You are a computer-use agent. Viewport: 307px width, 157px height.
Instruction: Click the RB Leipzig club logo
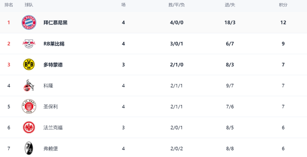click(x=29, y=44)
